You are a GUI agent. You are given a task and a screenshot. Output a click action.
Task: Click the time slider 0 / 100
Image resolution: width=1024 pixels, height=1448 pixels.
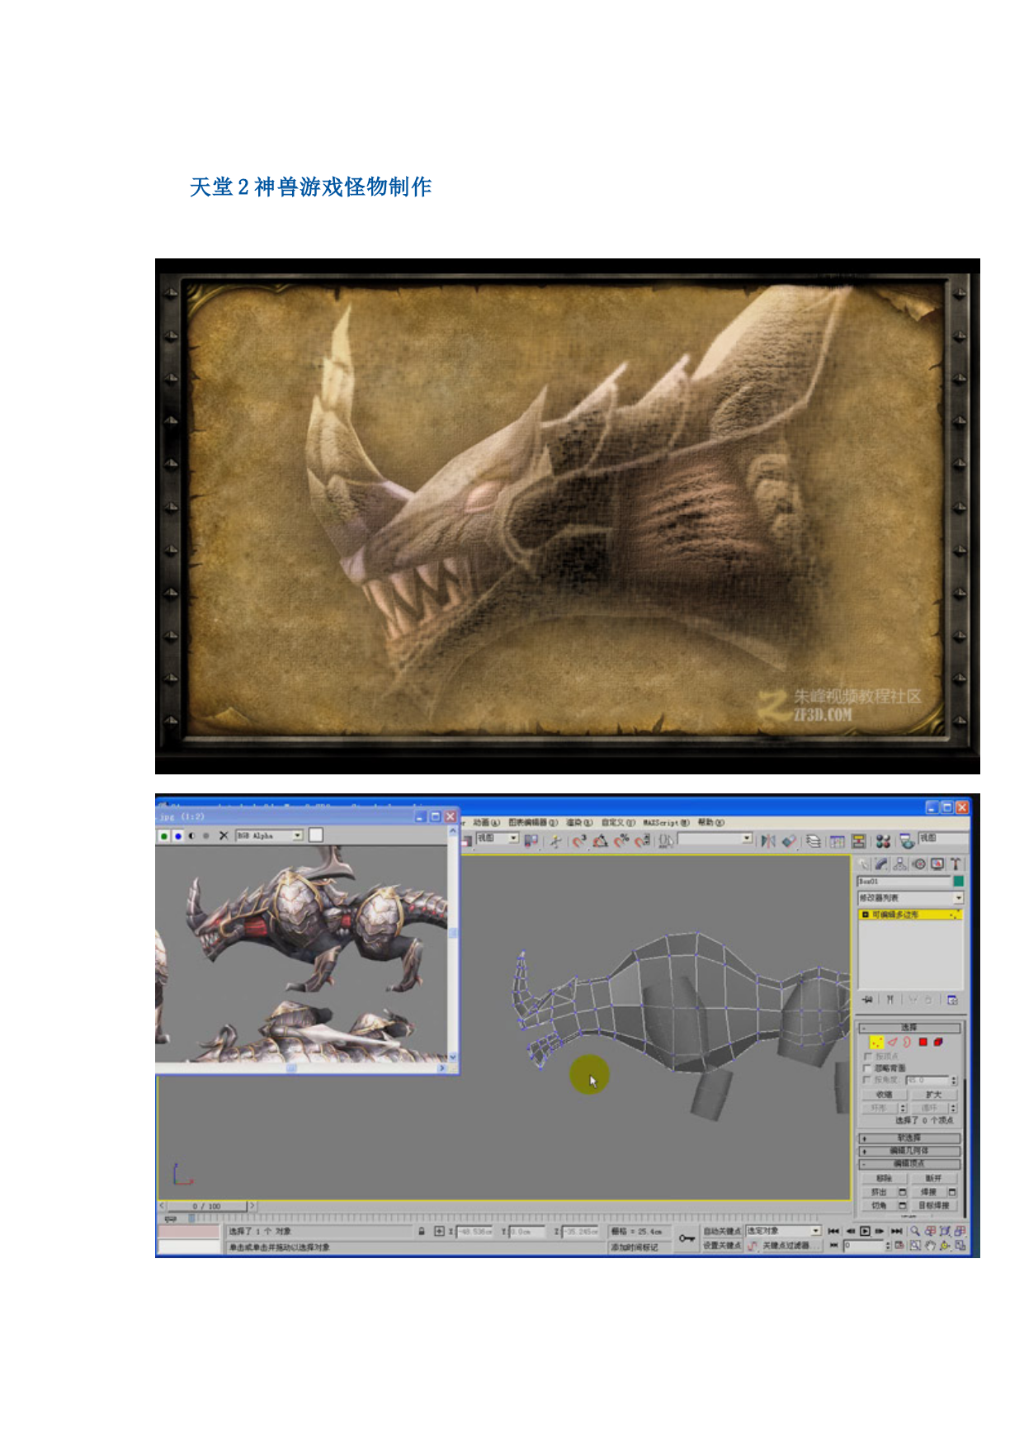206,1206
